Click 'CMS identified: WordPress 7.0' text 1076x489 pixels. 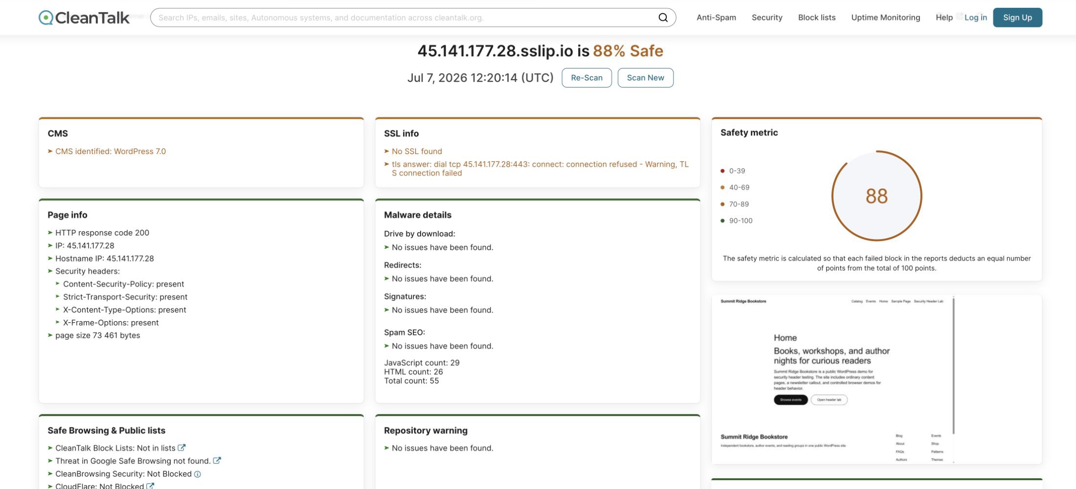coord(111,151)
